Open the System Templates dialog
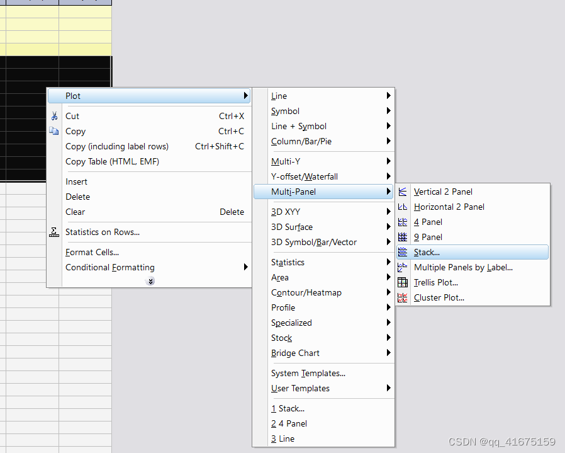This screenshot has height=453, width=565. 308,373
